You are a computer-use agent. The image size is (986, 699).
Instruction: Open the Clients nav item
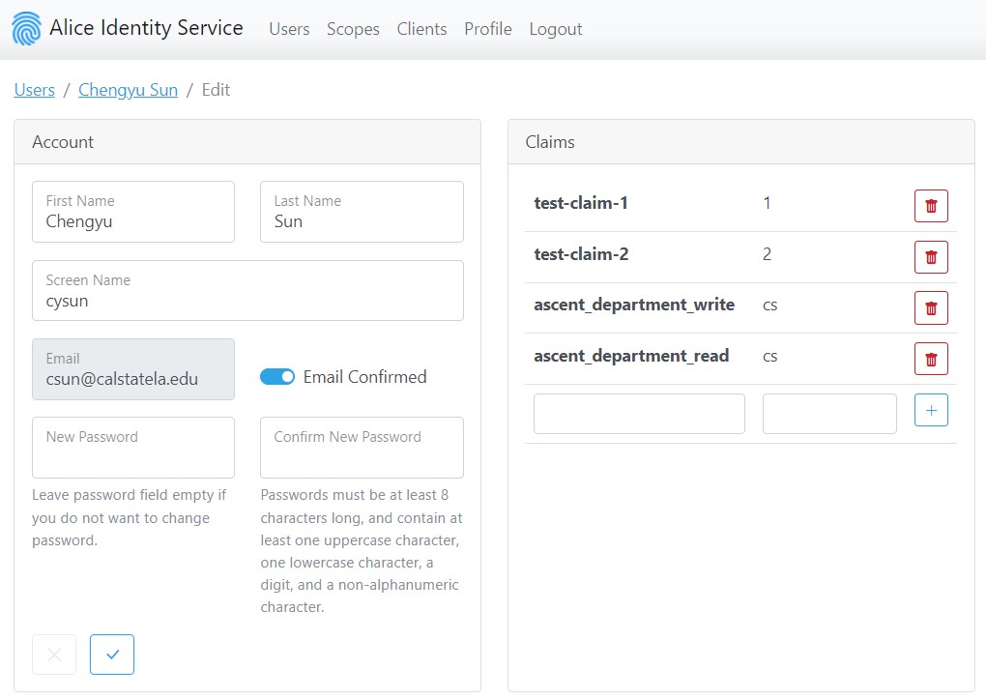pyautogui.click(x=421, y=29)
